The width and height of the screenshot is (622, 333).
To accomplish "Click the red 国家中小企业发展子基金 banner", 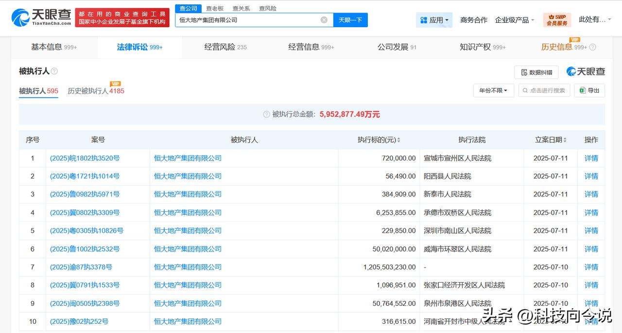I will click(x=122, y=18).
